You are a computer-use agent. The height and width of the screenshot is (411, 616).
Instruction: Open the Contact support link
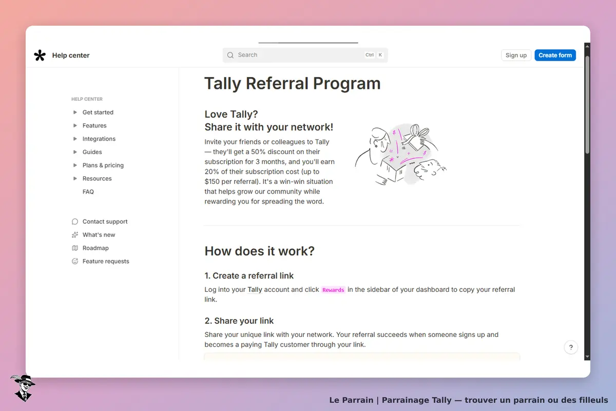(x=105, y=221)
